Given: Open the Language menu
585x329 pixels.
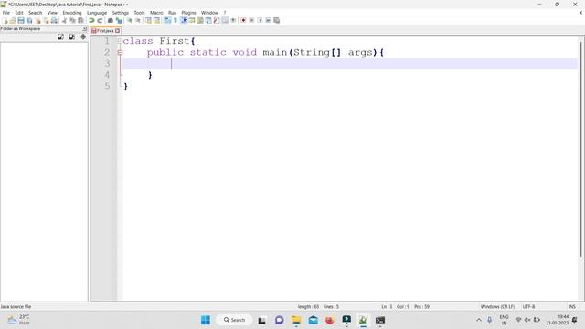Looking at the screenshot, I should (x=97, y=13).
